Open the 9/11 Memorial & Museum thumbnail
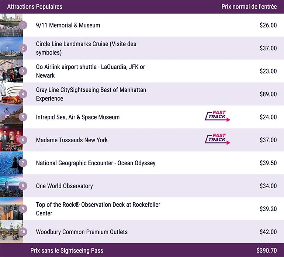Viewport: 284px width, 257px height. pyautogui.click(x=10, y=25)
